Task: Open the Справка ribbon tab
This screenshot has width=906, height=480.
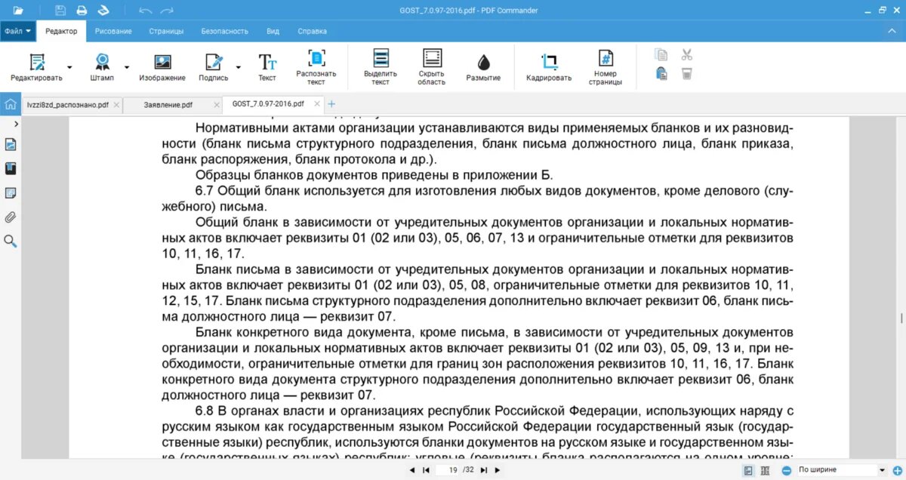Action: point(313,31)
